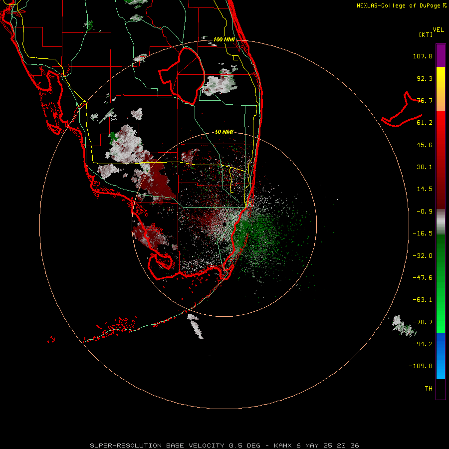
Task: Click the gray near-zero segment of the color bar
Action: [x=441, y=222]
